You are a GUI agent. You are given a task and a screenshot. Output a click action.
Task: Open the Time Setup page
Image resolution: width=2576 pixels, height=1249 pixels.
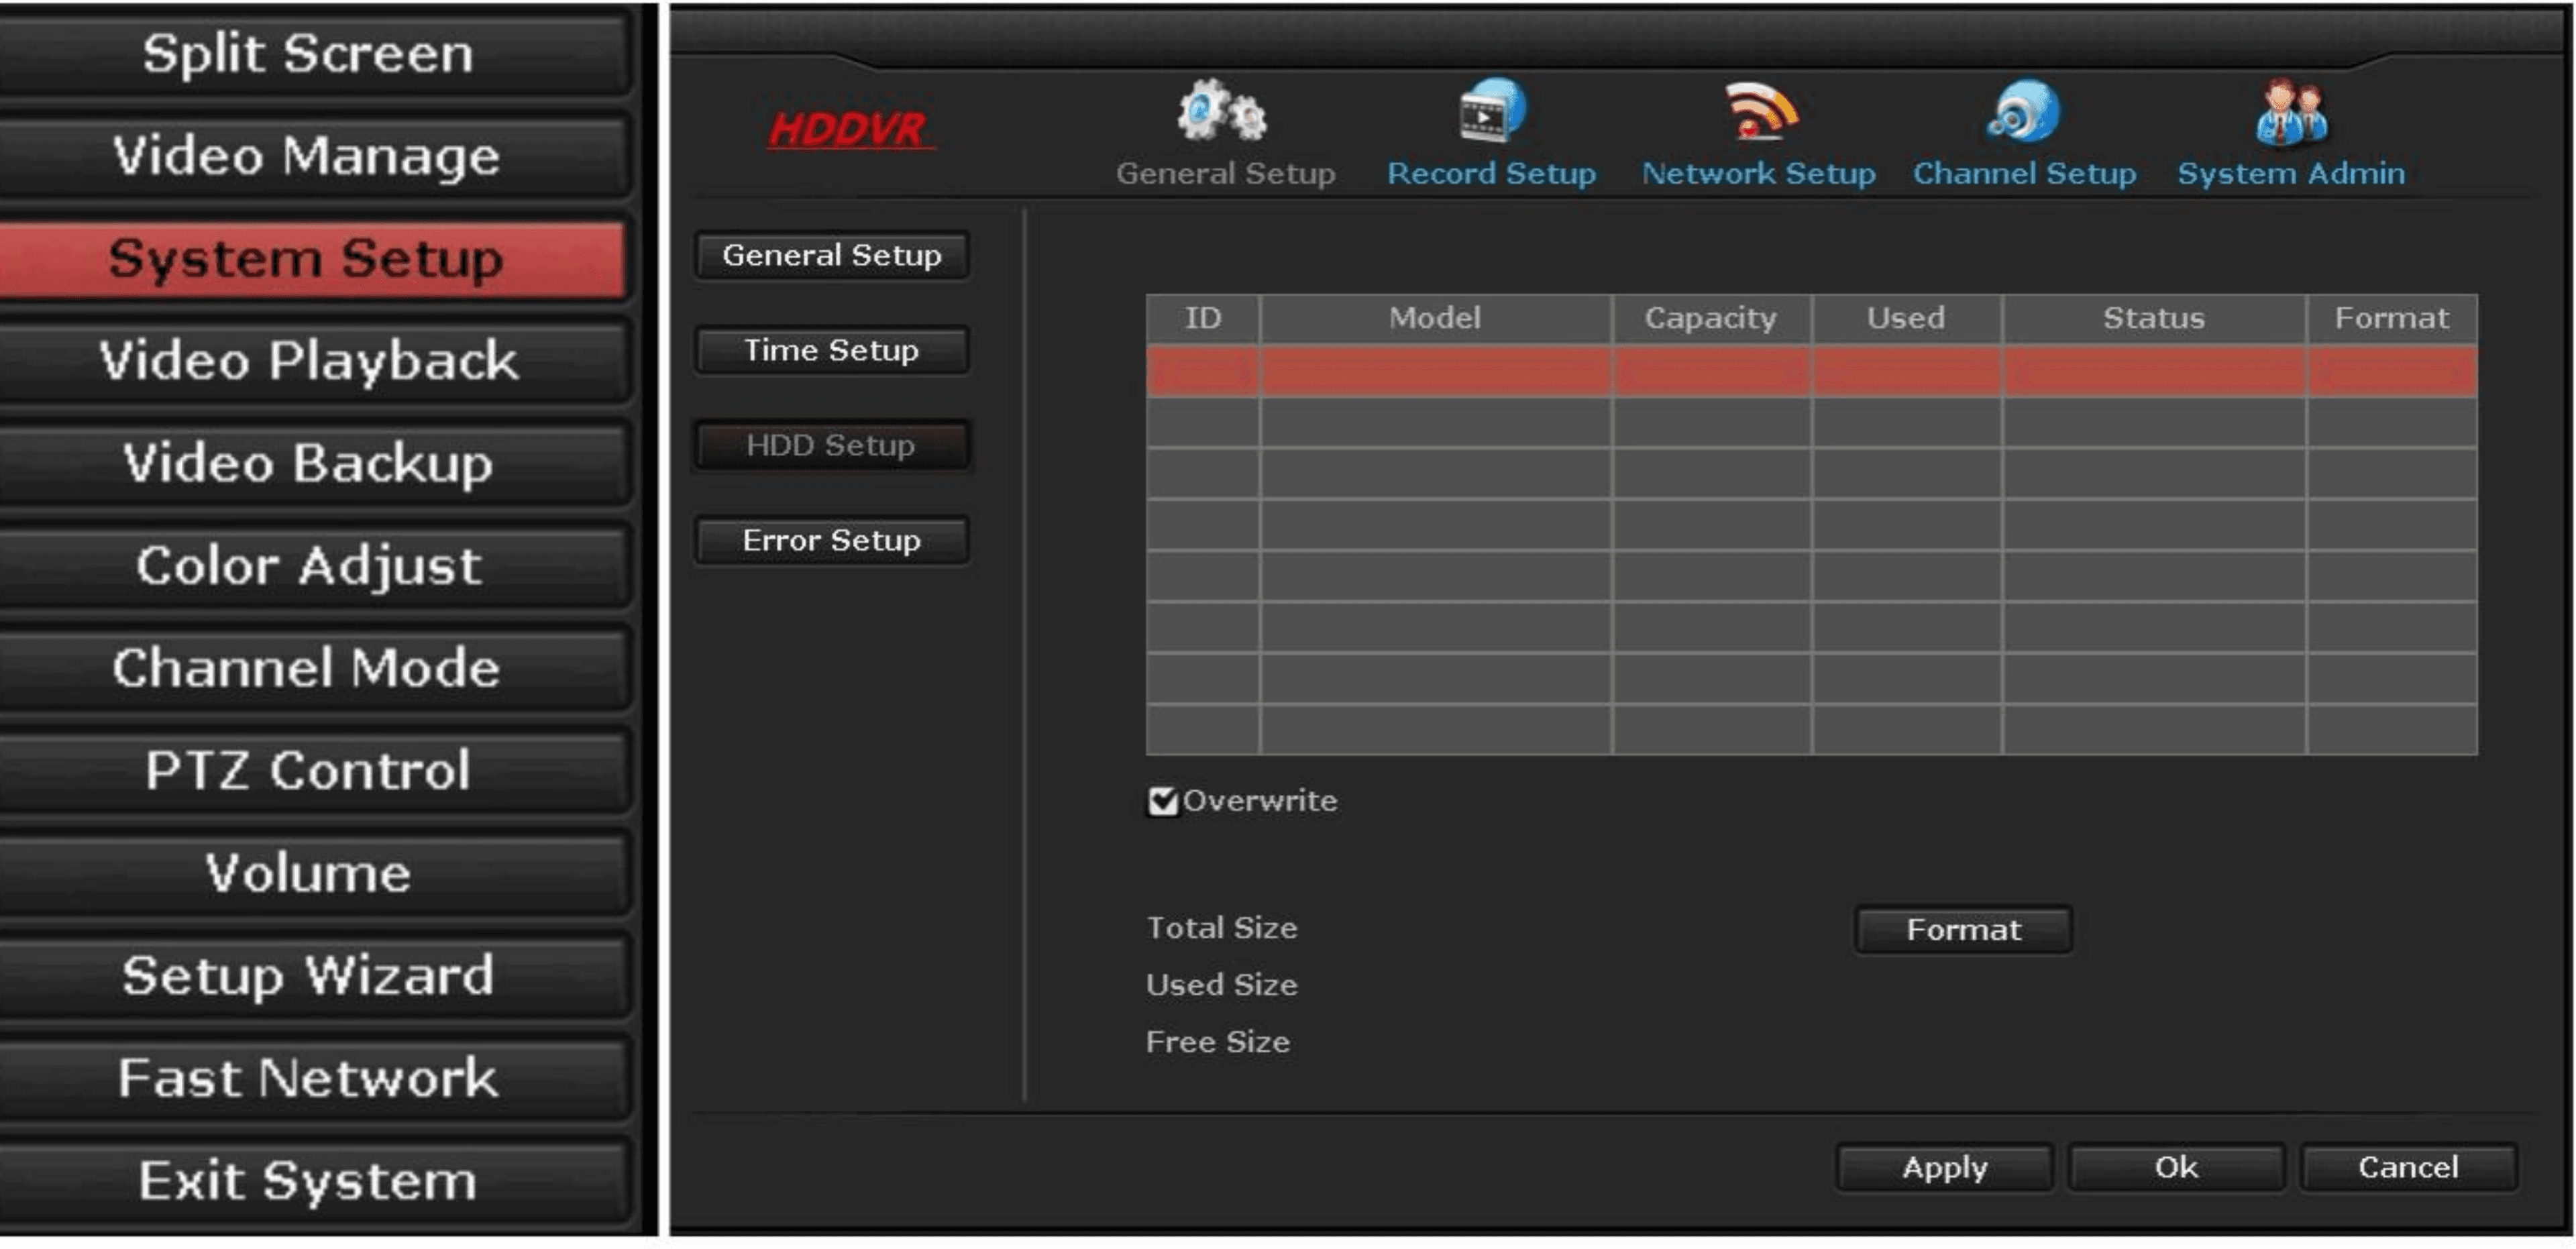(832, 351)
